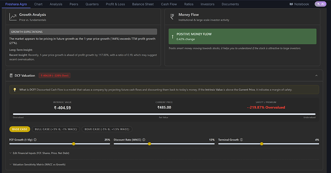The image size is (331, 173).
Task: Click the info icon next to FCF Growth
Action: pos(35,140)
